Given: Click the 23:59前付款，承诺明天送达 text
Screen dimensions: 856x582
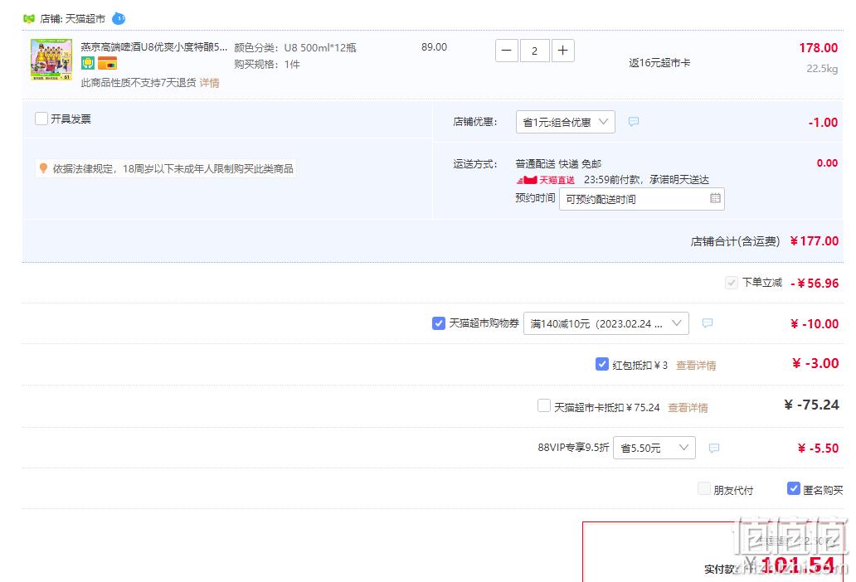Looking at the screenshot, I should click(x=646, y=180).
